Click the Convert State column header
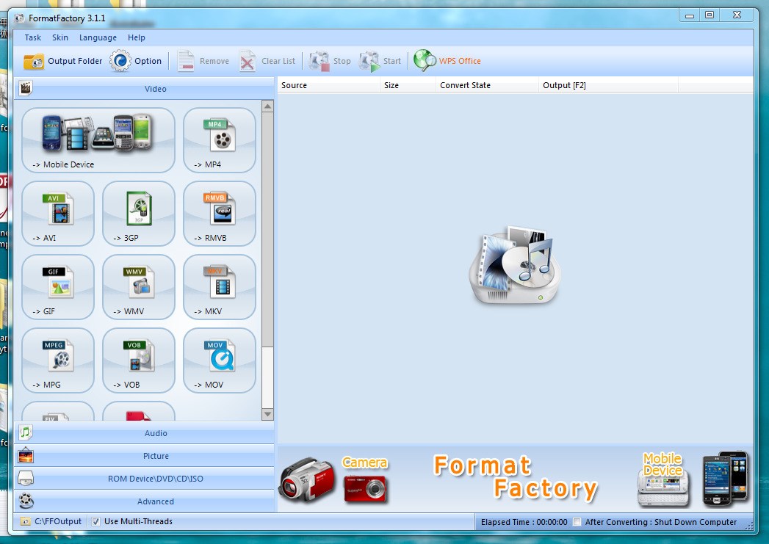 click(x=487, y=85)
